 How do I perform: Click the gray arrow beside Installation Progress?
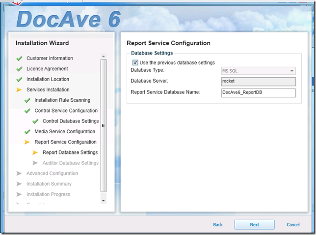19,194
